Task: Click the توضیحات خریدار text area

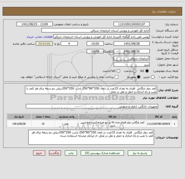Action: (91, 137)
